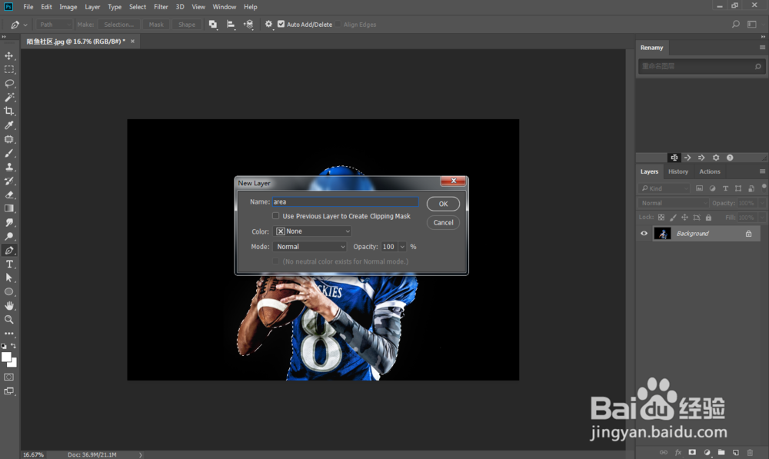Viewport: 769px width, 459px height.
Task: Toggle lock transparent pixels
Action: (661, 218)
